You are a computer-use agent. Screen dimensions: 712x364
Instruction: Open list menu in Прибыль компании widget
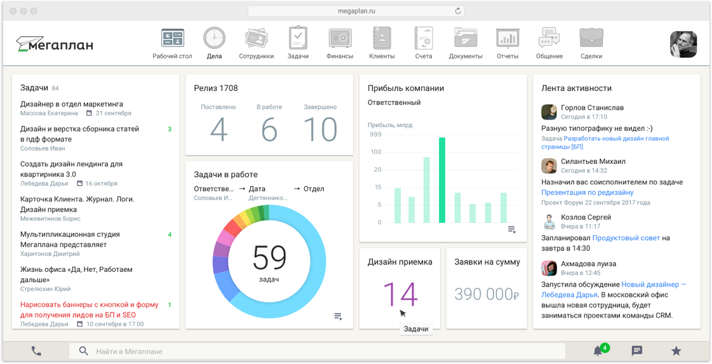pos(512,230)
